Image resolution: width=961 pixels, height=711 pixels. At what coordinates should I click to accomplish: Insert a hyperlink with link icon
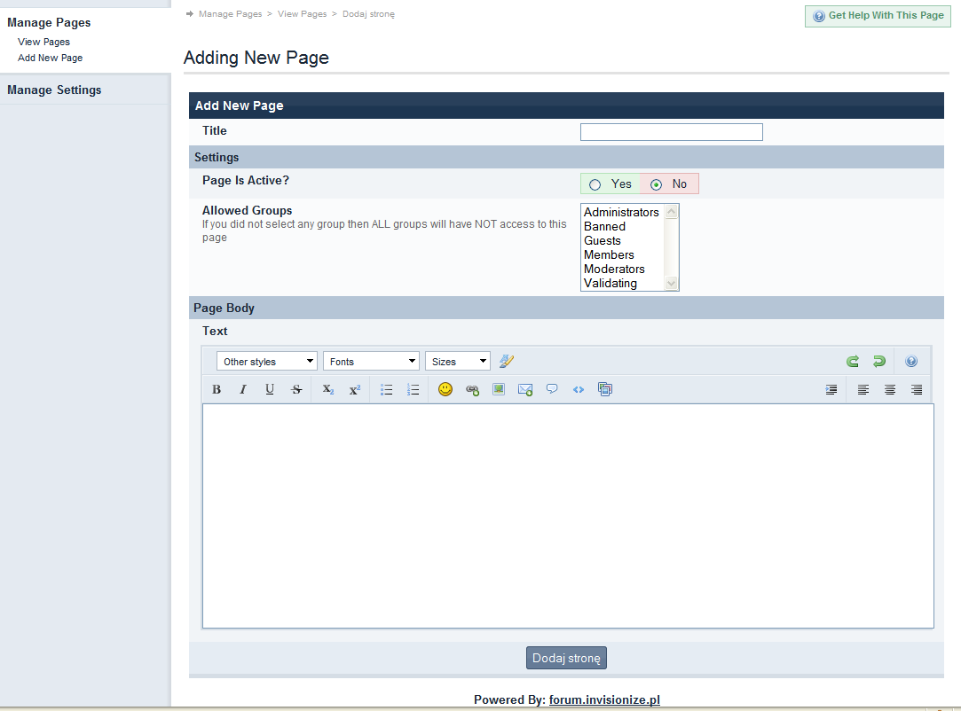[x=472, y=389]
